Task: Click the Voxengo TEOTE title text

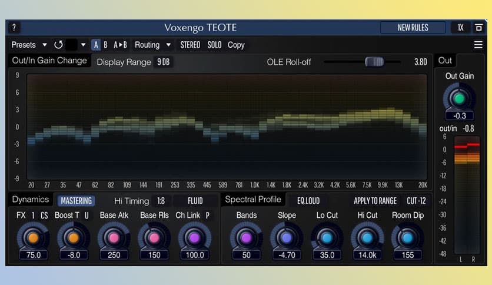Action: 201,28
